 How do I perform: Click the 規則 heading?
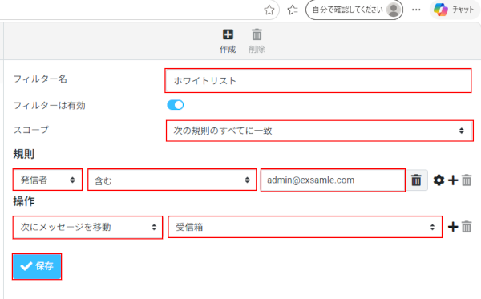tap(23, 154)
